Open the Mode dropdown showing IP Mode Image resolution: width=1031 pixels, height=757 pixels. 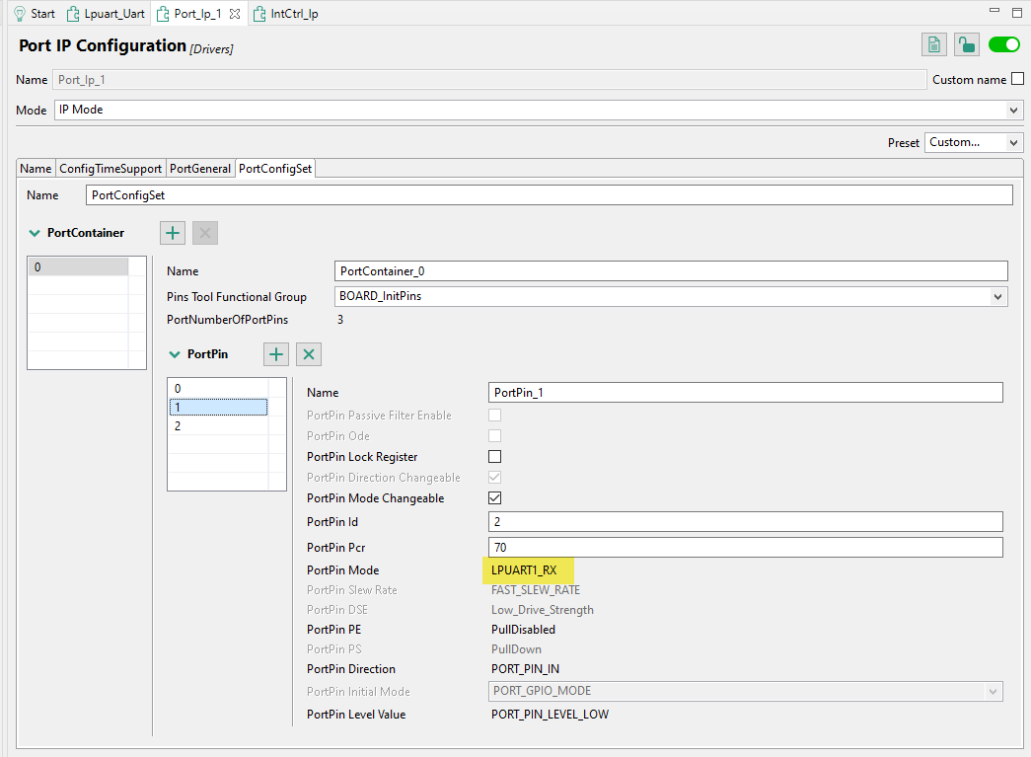pos(1015,110)
